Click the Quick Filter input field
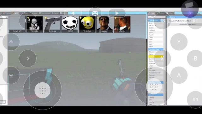202x114 pixels. click(x=157, y=17)
